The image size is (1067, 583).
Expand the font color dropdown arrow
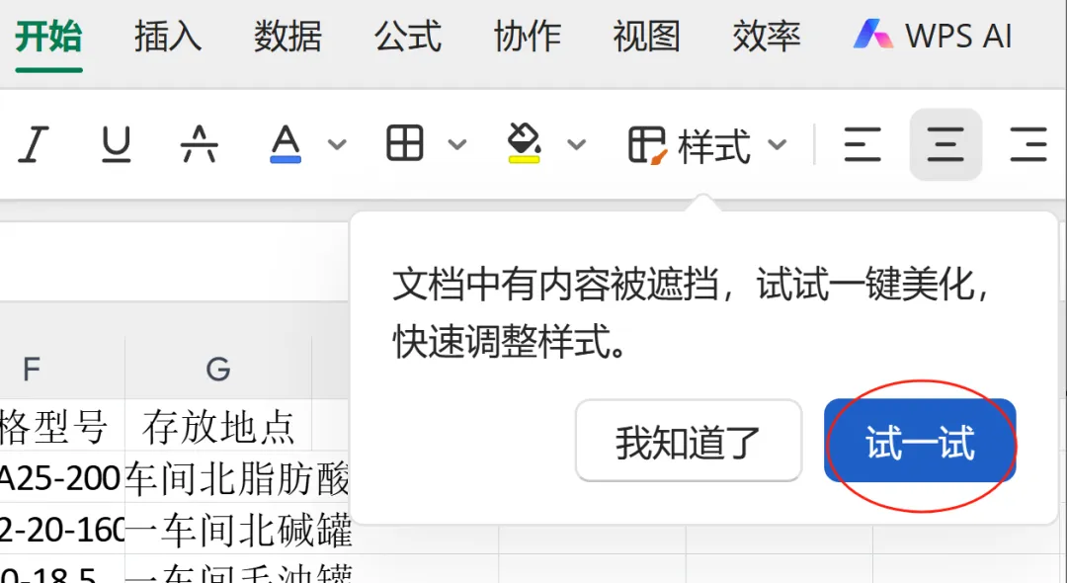337,144
